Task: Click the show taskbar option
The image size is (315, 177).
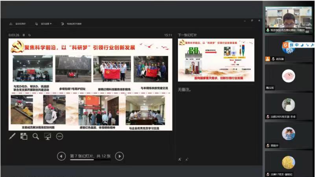Action: click(18, 24)
